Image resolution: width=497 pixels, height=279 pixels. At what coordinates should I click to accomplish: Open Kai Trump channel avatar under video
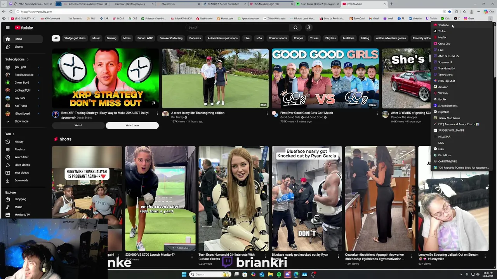tap(165, 114)
